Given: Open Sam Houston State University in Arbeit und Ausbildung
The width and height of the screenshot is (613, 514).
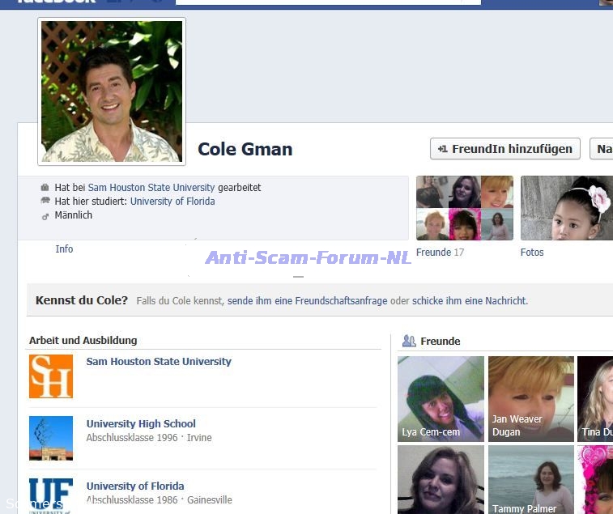Looking at the screenshot, I should [159, 362].
